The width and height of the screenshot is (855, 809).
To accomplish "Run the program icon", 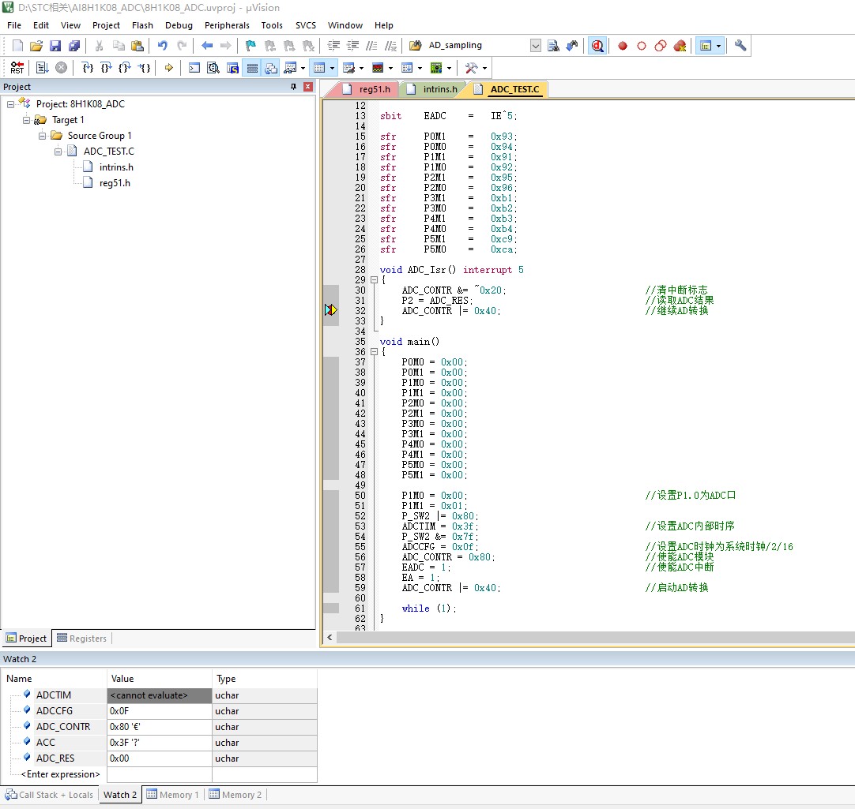I will (43, 68).
